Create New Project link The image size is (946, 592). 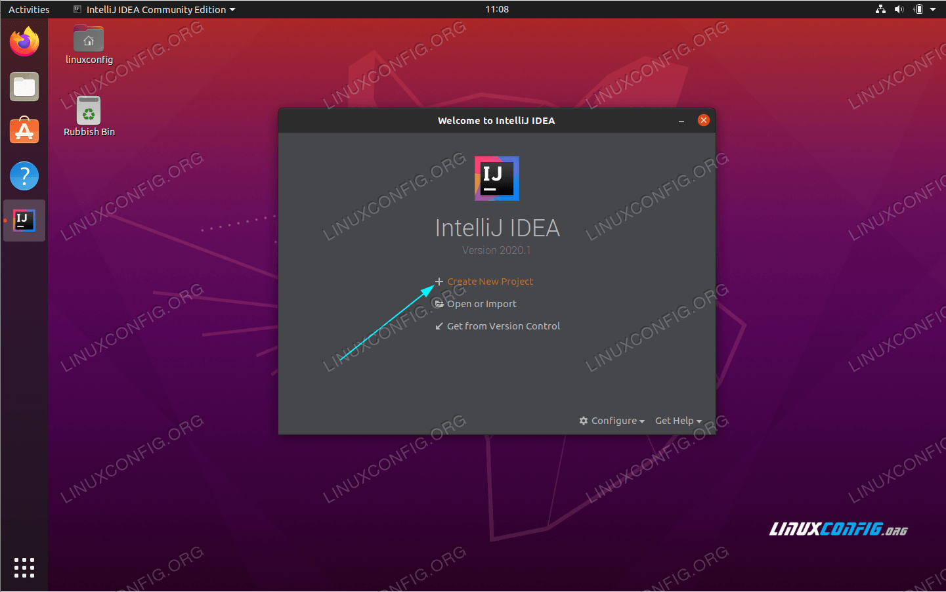coord(490,282)
